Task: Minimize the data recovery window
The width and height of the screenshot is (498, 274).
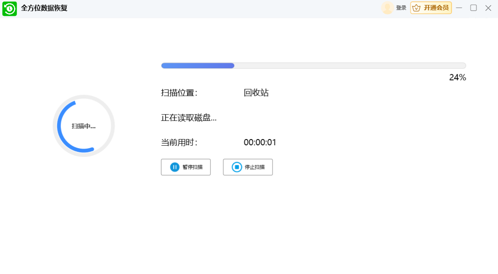Action: tap(459, 8)
